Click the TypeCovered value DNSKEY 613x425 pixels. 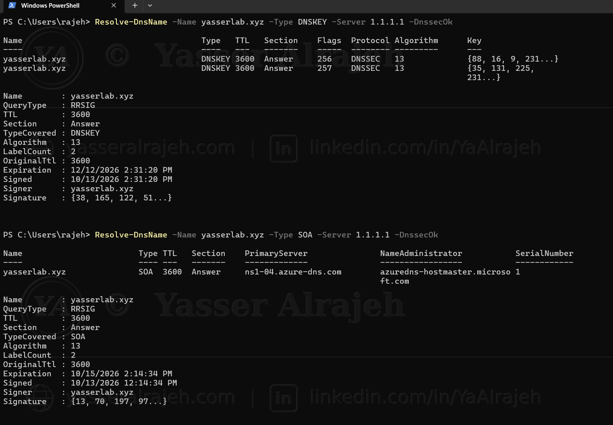click(x=85, y=133)
